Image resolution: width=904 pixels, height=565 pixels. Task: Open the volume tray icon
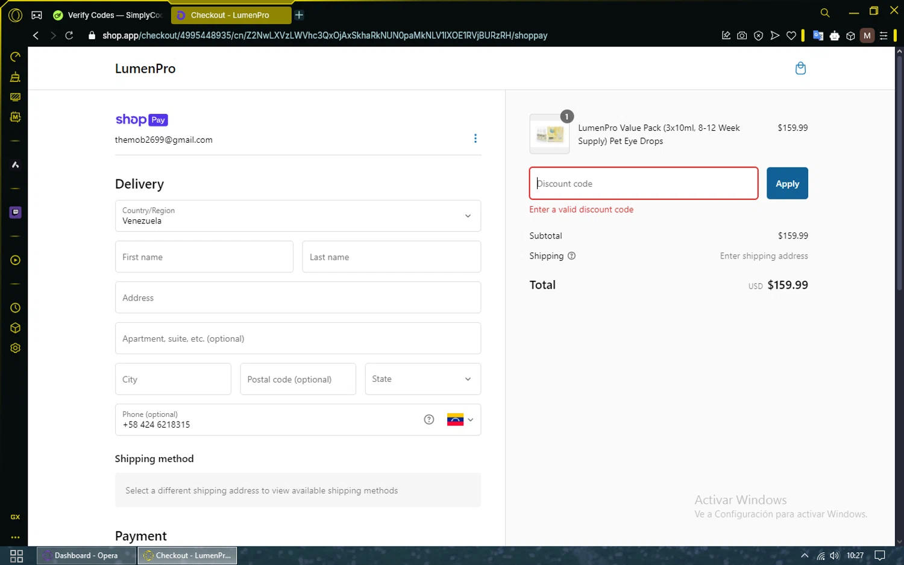(x=835, y=555)
